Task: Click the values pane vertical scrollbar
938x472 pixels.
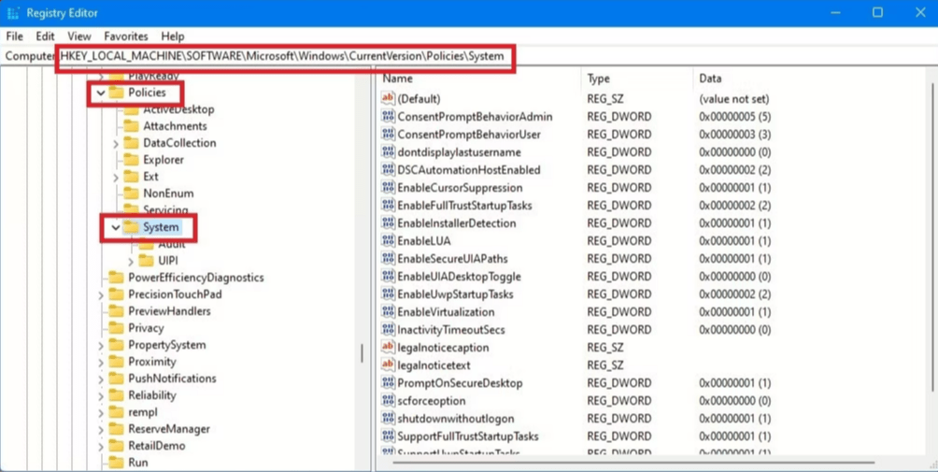Action: coord(932,236)
